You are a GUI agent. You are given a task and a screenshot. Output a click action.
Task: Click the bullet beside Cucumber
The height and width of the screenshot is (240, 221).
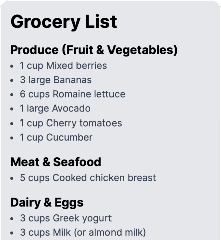(12, 138)
